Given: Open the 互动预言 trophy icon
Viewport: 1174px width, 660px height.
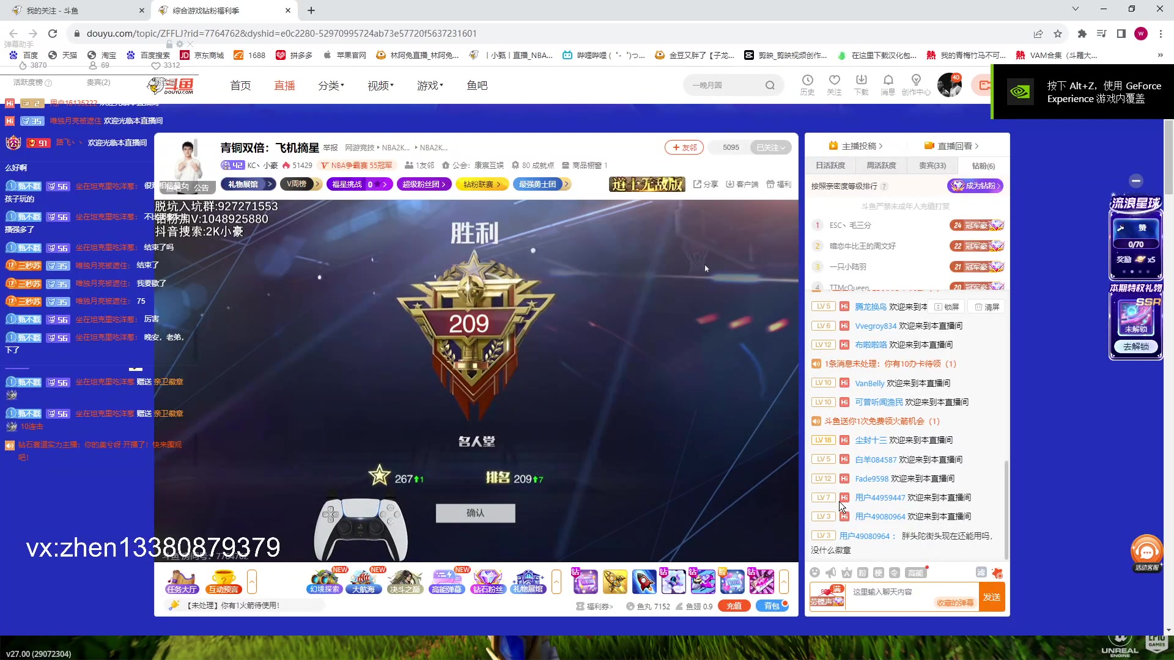Looking at the screenshot, I should (x=223, y=581).
